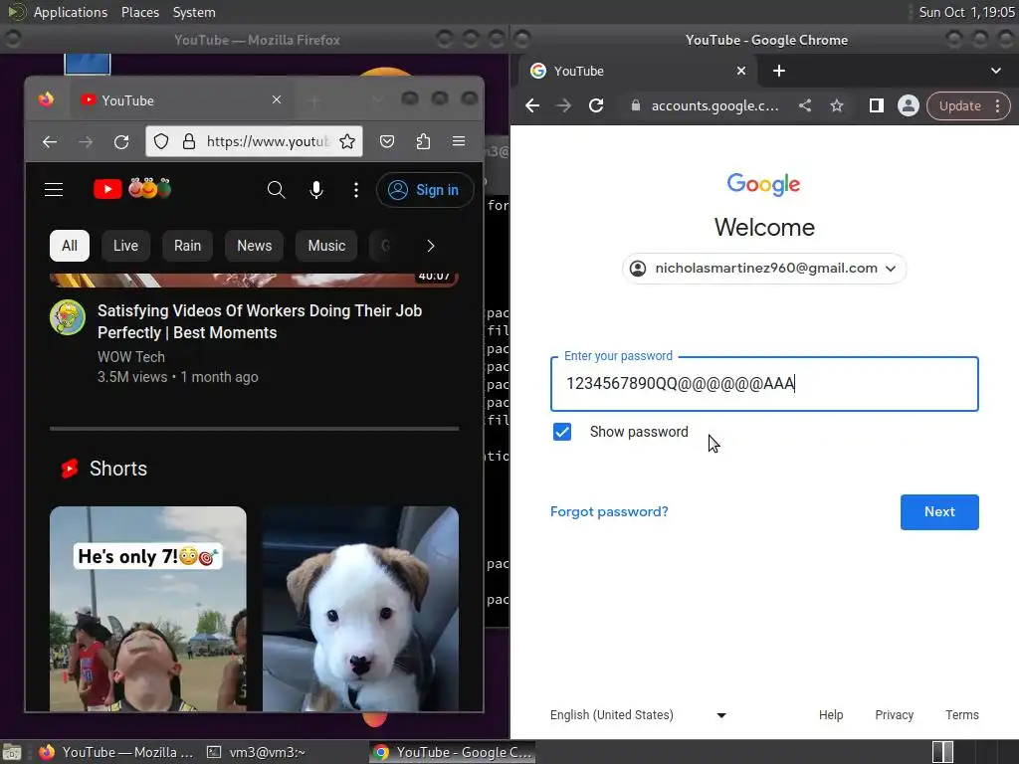Click the Sun Oct 1, 19:05 clock
Image resolution: width=1019 pixels, height=764 pixels.
coord(966,12)
